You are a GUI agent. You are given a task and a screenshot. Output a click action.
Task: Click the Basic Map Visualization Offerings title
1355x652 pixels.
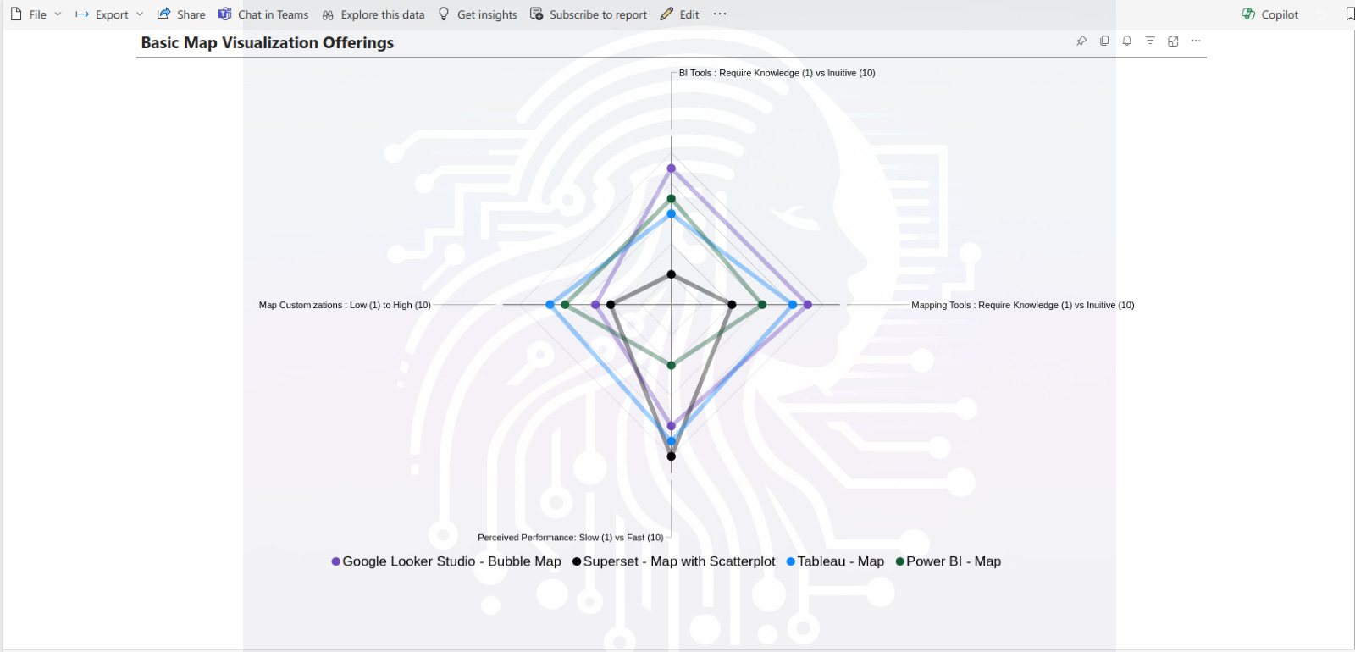pos(268,42)
